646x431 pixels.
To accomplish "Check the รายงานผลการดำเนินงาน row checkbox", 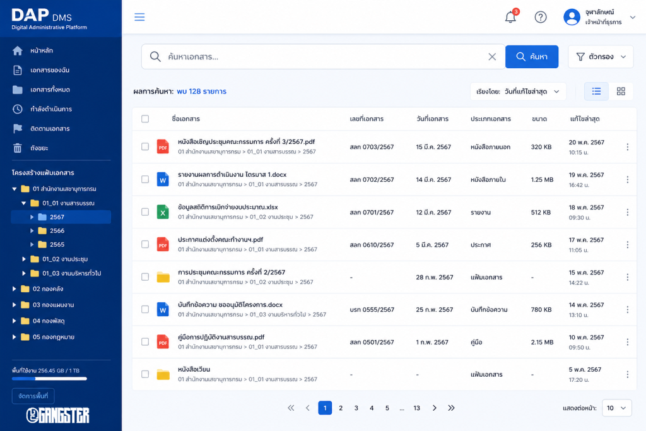I will tap(145, 179).
